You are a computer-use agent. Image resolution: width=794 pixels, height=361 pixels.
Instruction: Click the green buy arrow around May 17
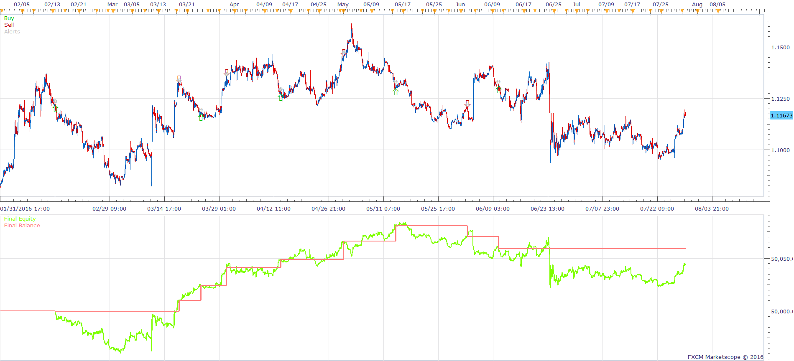pyautogui.click(x=396, y=92)
